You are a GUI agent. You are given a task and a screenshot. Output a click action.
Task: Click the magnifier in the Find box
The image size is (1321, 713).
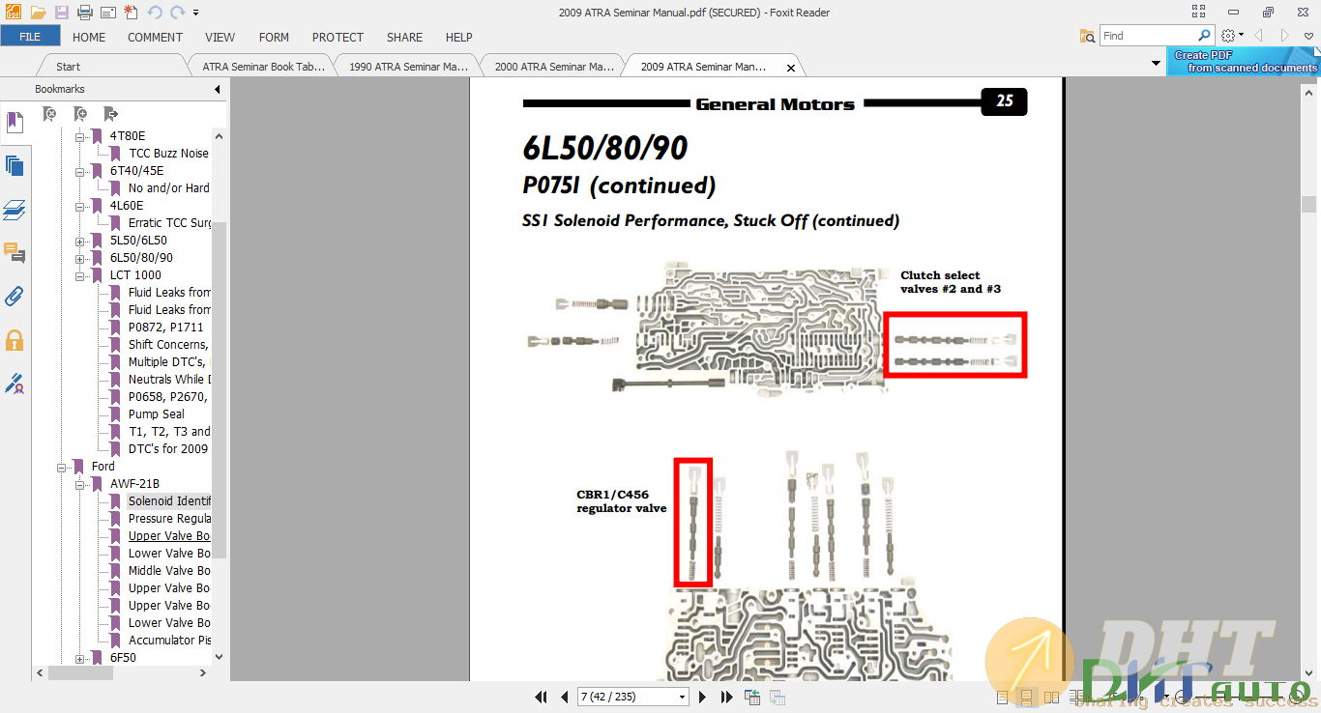(1203, 36)
